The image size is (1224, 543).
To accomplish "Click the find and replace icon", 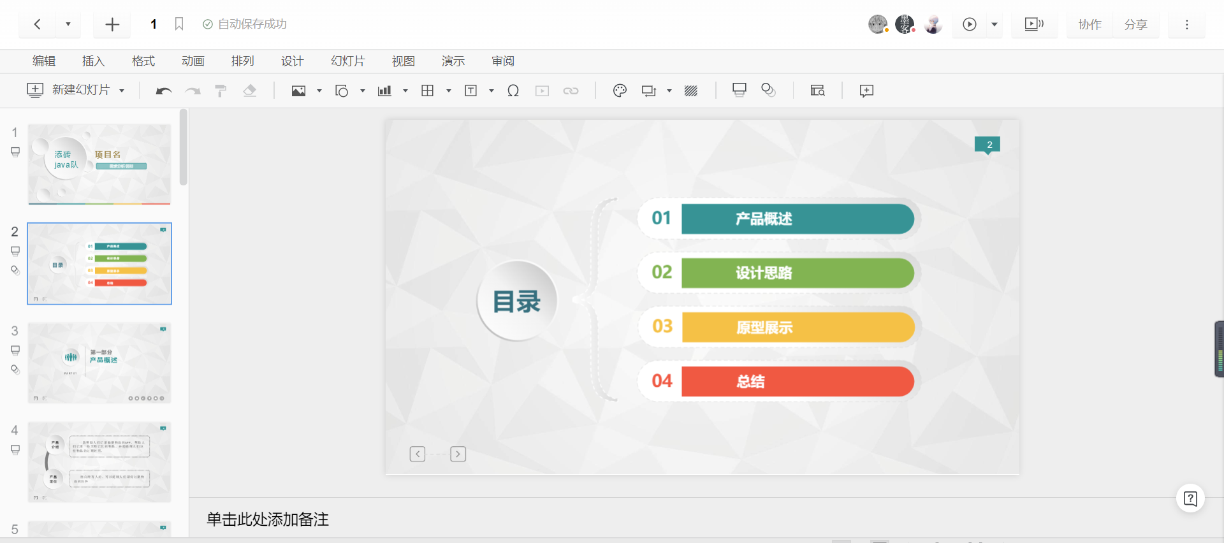I will point(818,90).
